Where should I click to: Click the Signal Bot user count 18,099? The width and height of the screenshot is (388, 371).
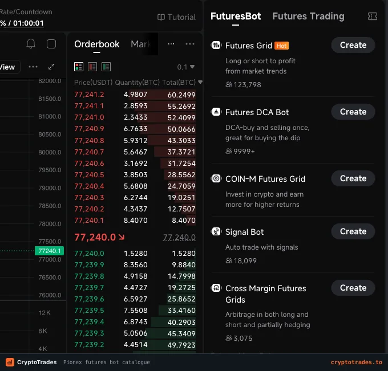pos(241,261)
